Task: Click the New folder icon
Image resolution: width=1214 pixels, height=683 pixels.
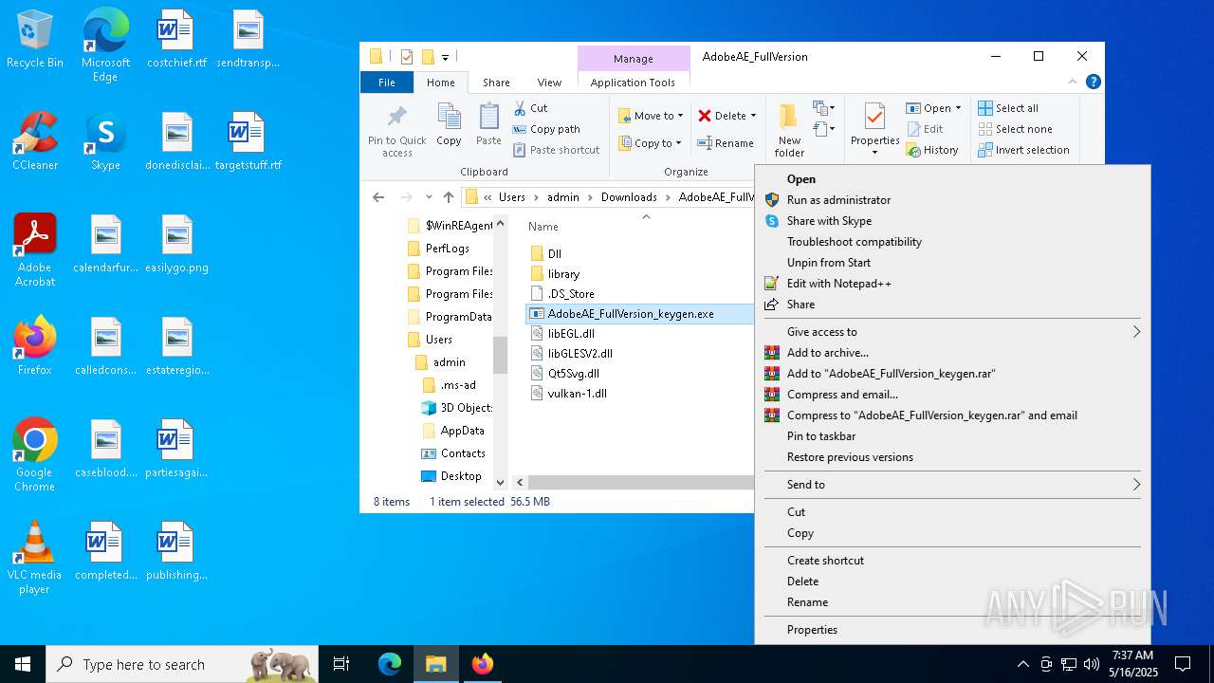Action: click(x=788, y=117)
